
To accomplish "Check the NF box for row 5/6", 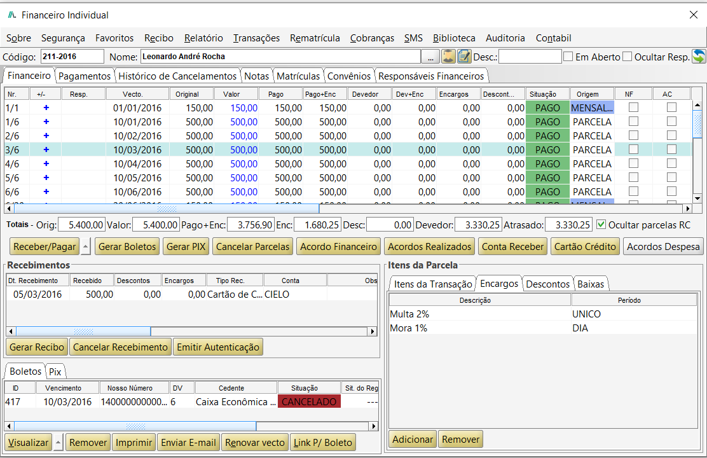I will point(633,177).
